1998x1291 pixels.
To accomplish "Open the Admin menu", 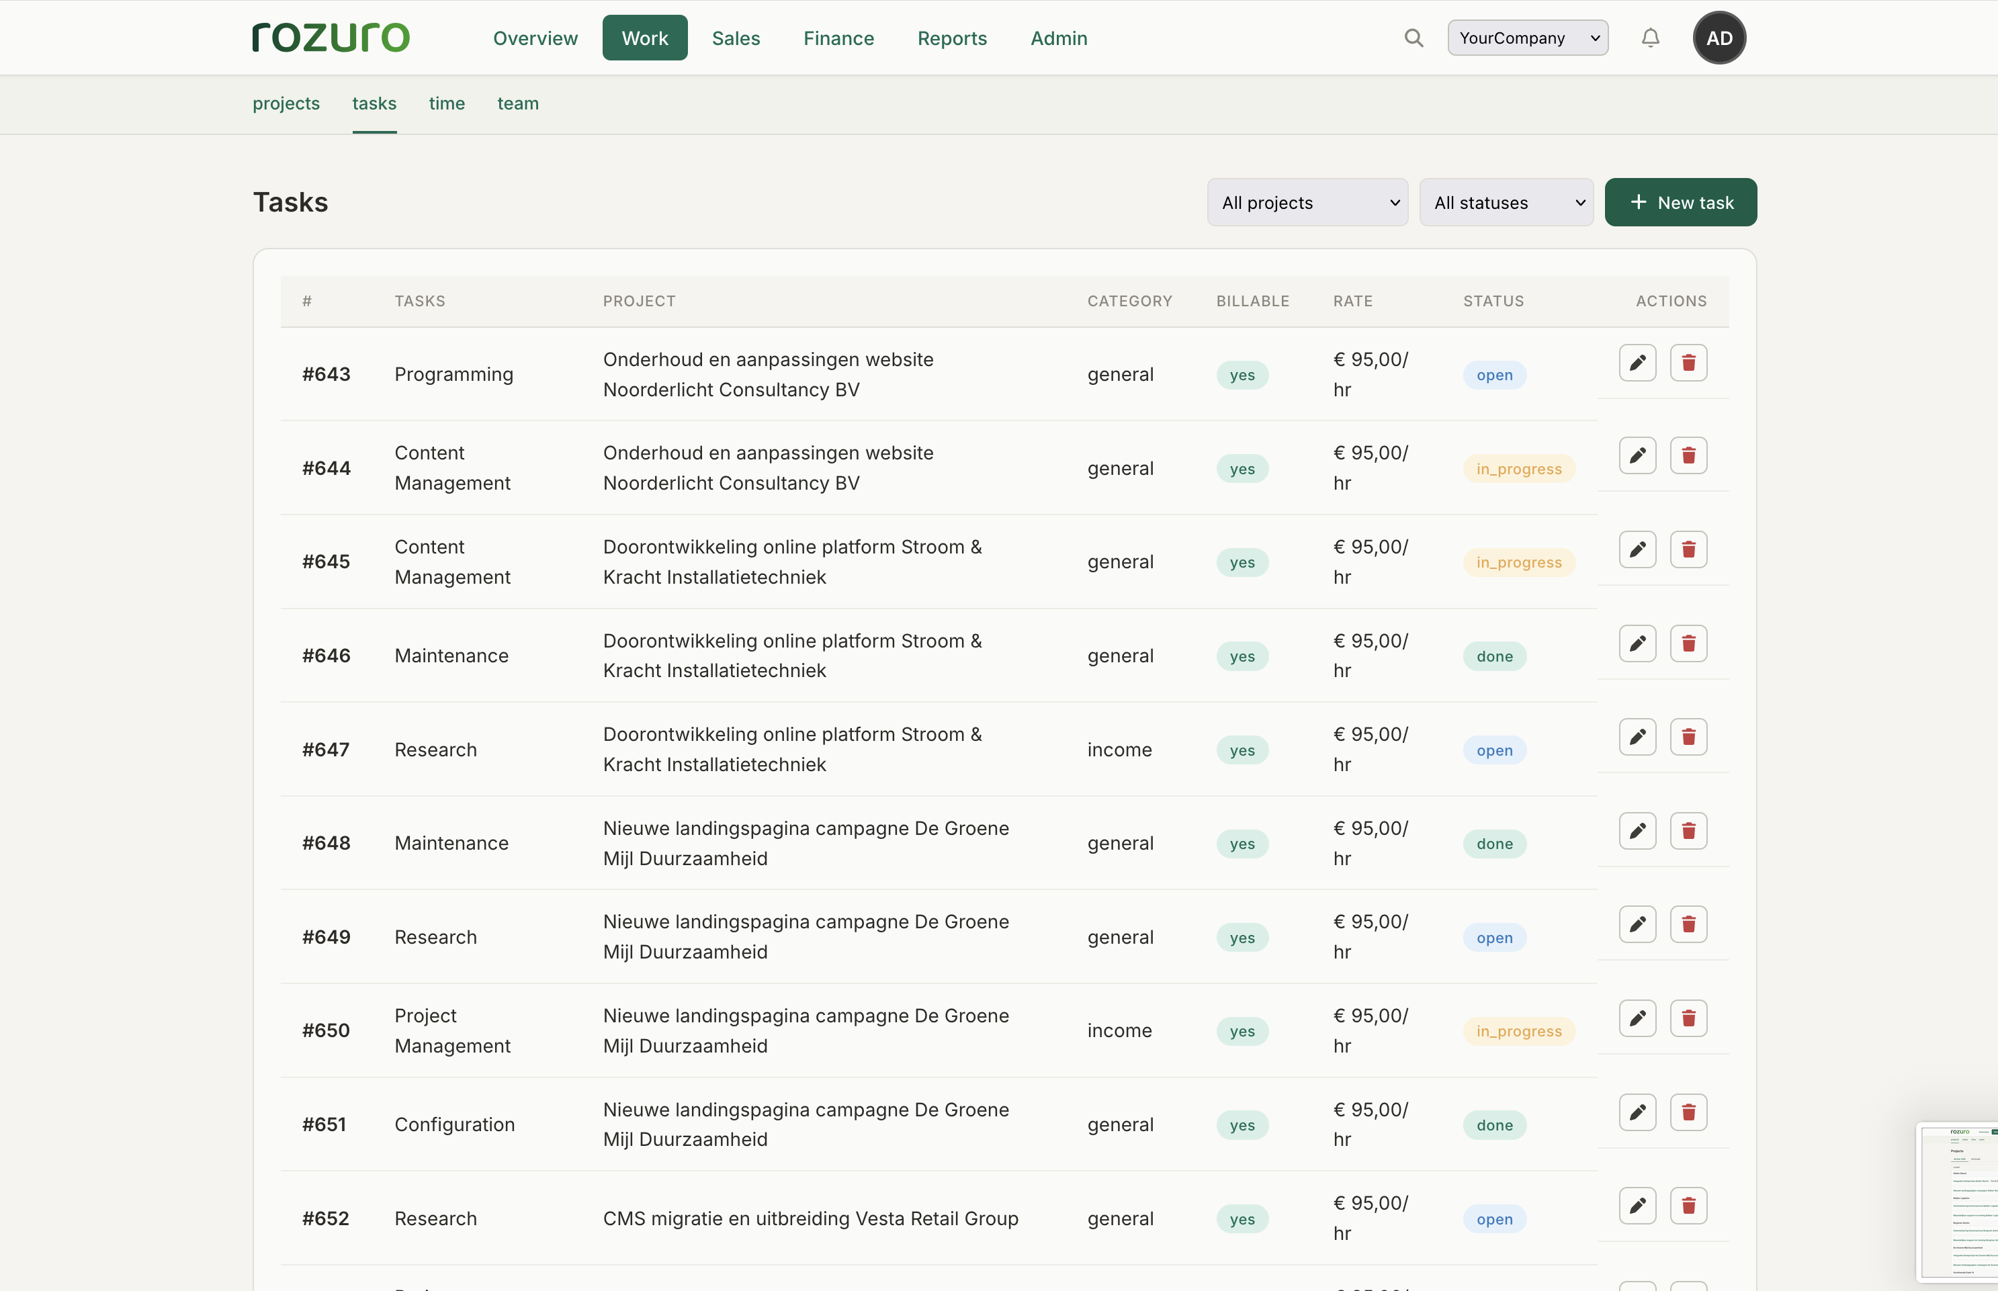I will [x=1059, y=38].
